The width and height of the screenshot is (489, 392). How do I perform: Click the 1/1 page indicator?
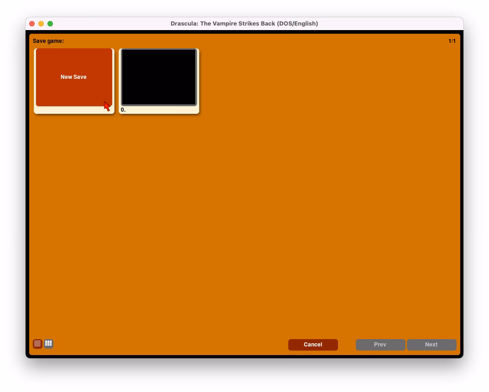[452, 41]
